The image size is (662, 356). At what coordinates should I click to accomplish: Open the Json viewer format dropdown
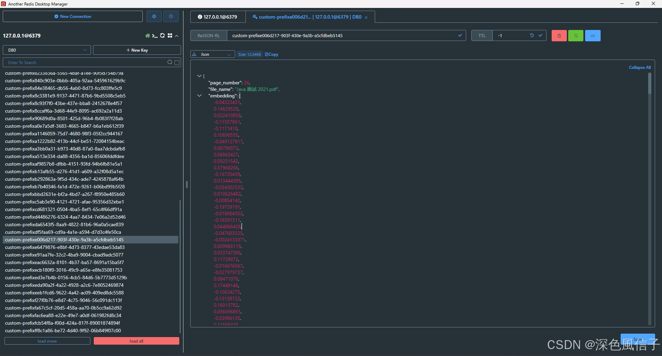213,54
